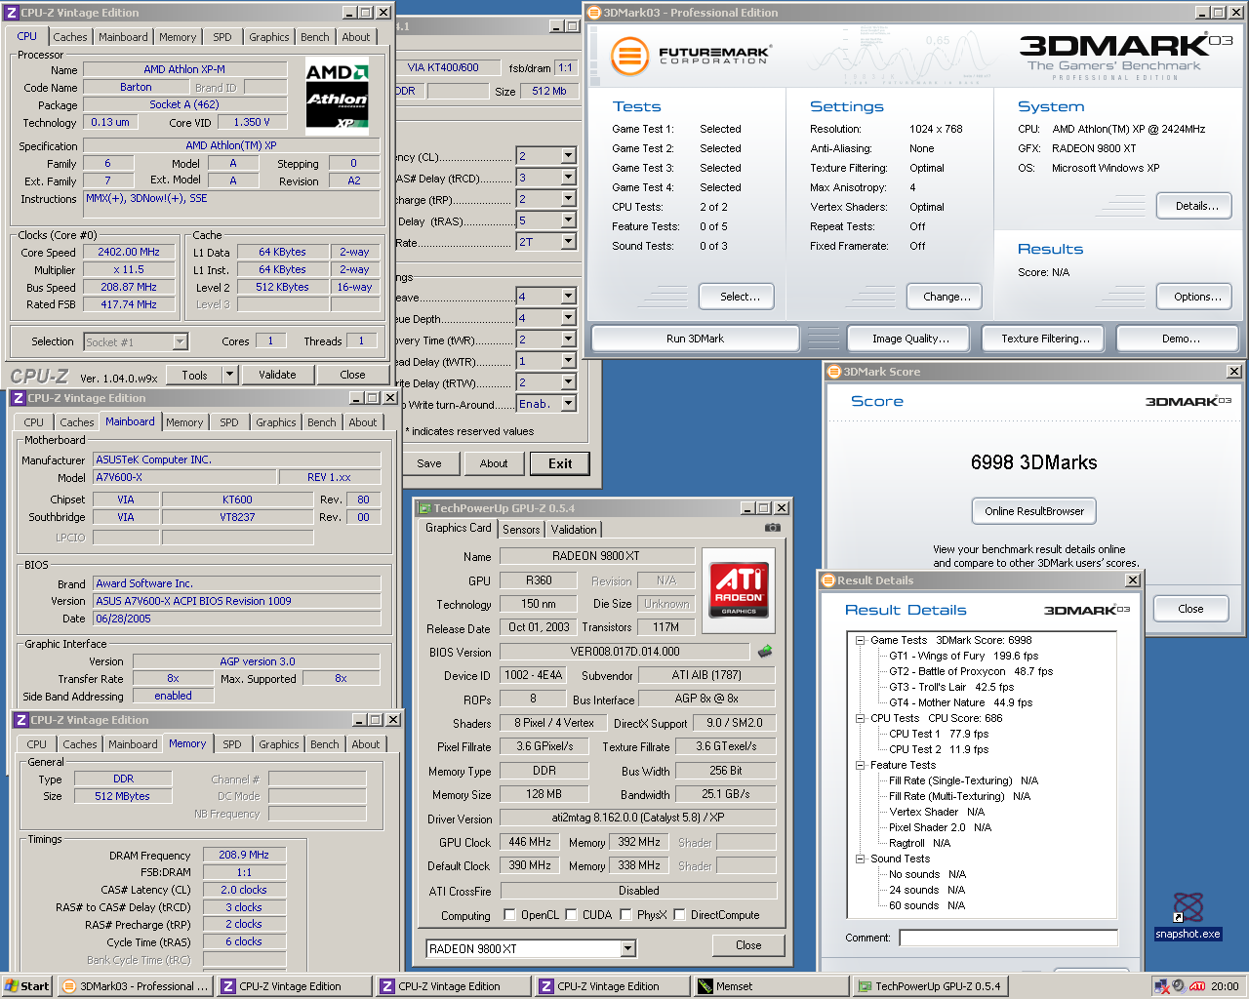Check the DirectCompute checkbox
The image size is (1249, 999).
679,914
